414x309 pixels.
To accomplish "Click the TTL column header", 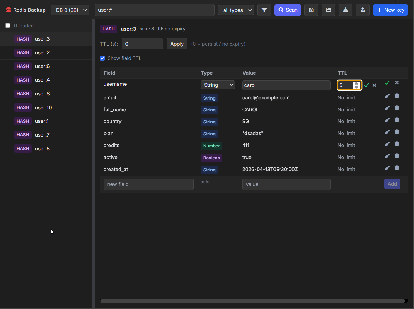I will point(342,73).
